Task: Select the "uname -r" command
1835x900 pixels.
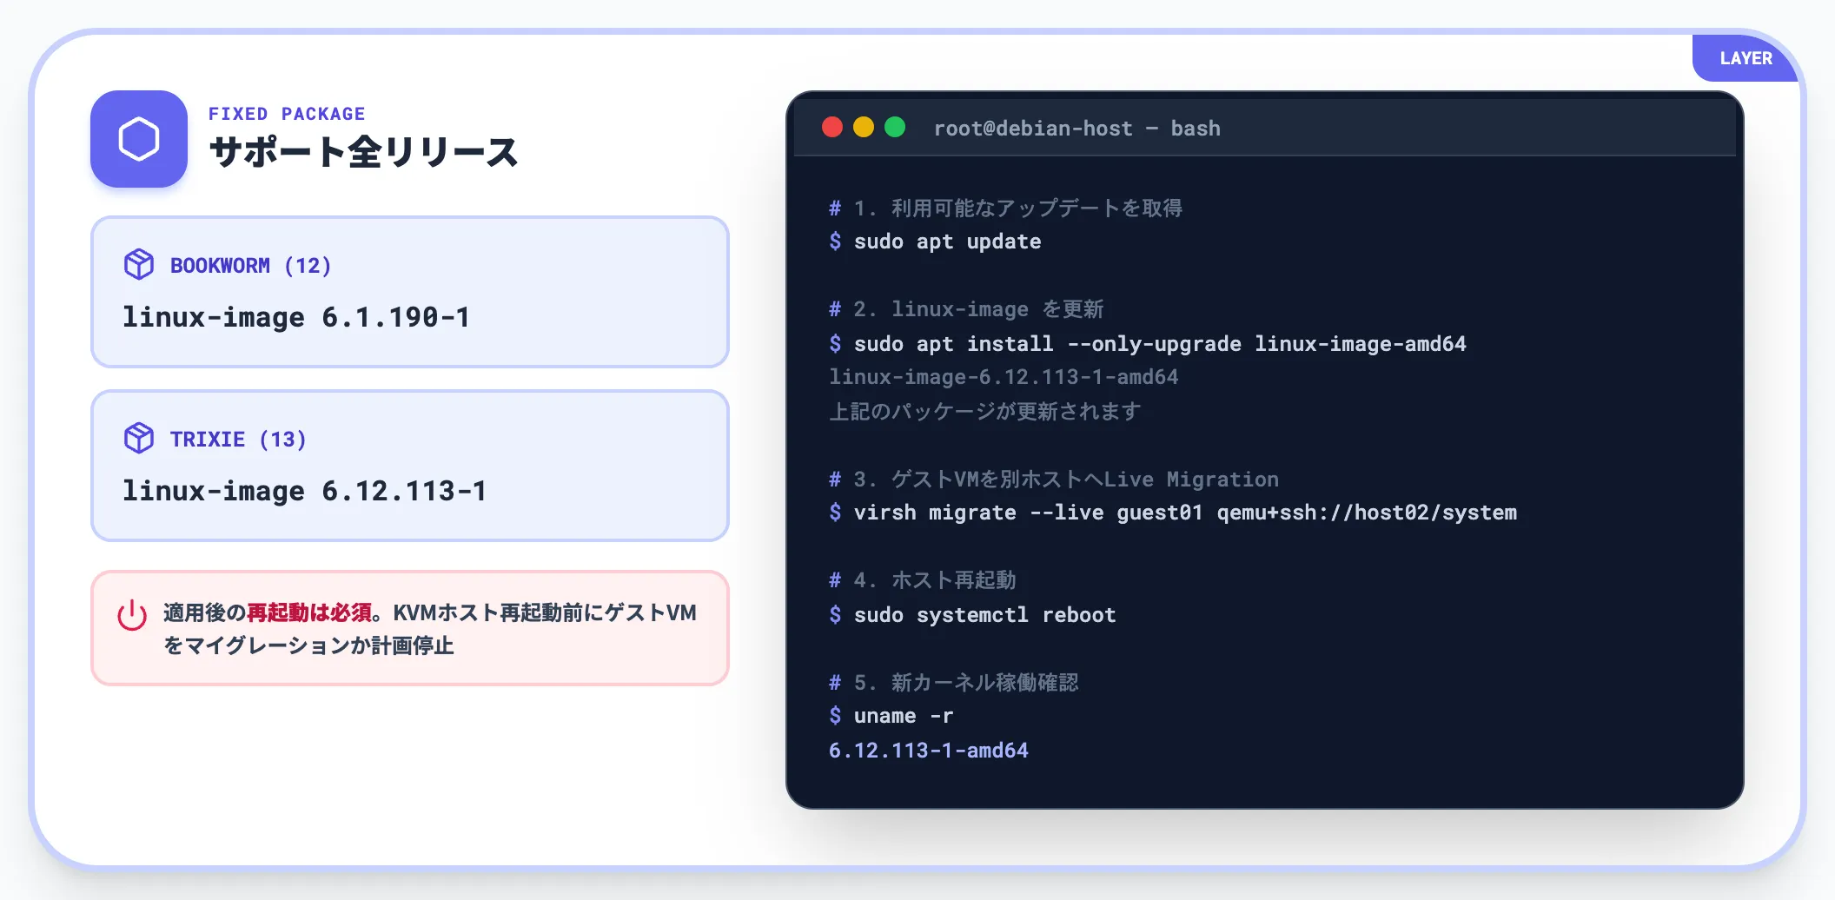Action: (904, 716)
